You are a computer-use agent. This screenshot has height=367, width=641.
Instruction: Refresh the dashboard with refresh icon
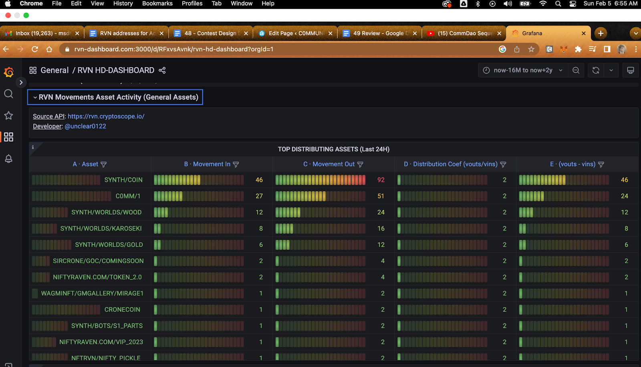click(x=596, y=70)
